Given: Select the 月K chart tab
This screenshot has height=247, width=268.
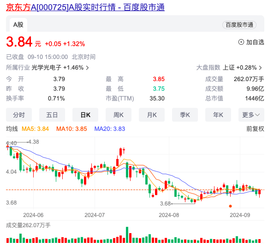Looking at the screenshot, I should click(x=152, y=115).
